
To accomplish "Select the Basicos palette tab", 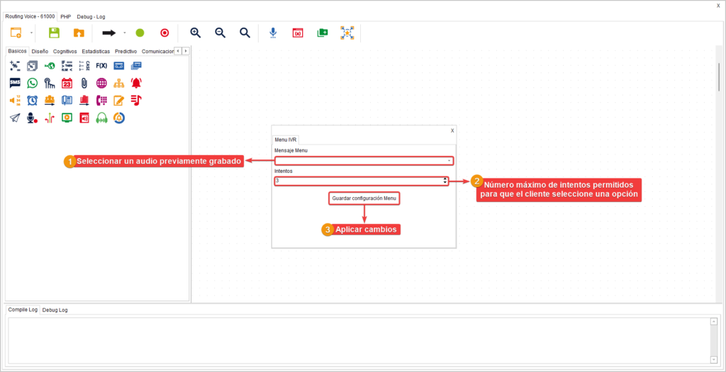I will 18,51.
